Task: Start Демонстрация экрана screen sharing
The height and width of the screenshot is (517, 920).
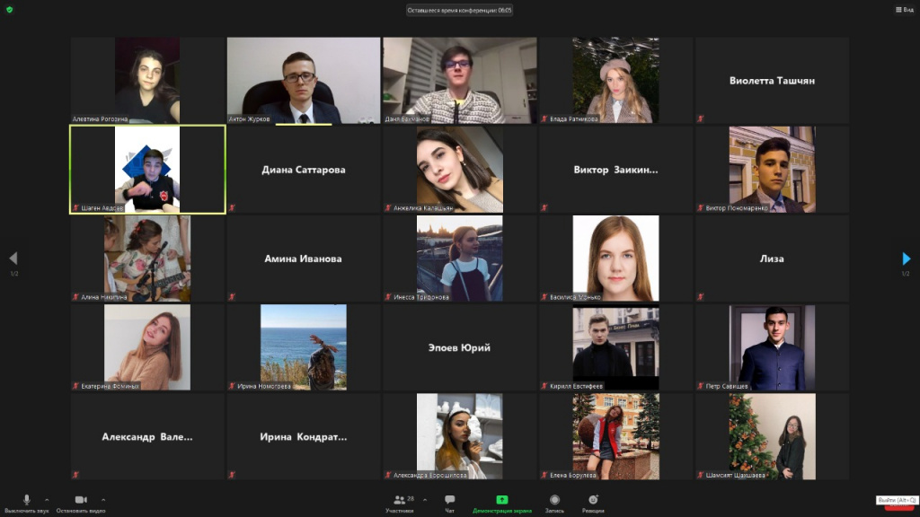Action: tap(501, 503)
